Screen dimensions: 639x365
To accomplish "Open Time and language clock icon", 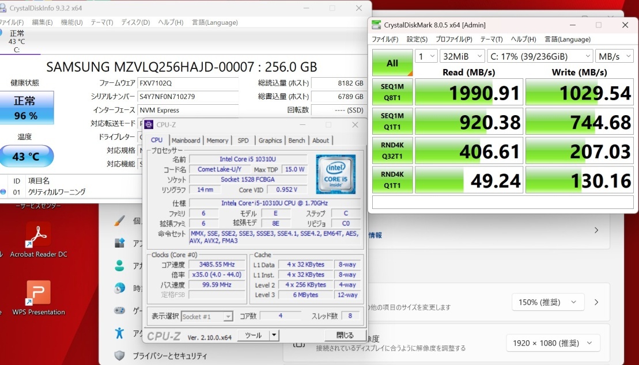I will pyautogui.click(x=119, y=288).
